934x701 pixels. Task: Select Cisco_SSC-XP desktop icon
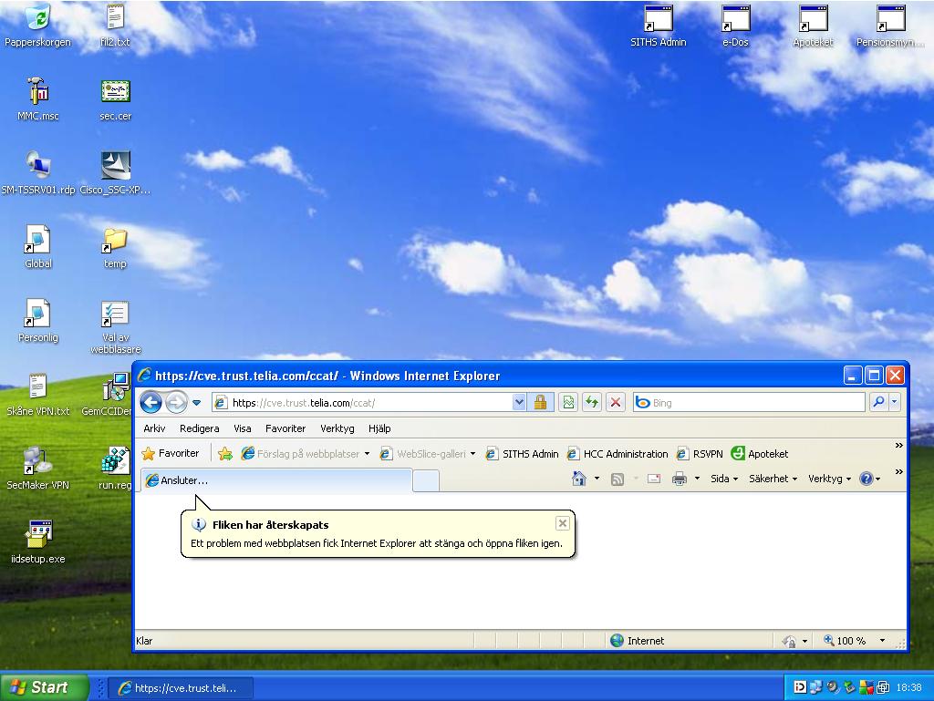tap(116, 172)
